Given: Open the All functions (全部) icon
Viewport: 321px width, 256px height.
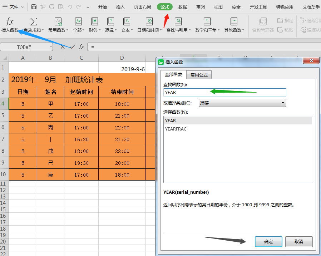Looking at the screenshot, I should 78,21.
